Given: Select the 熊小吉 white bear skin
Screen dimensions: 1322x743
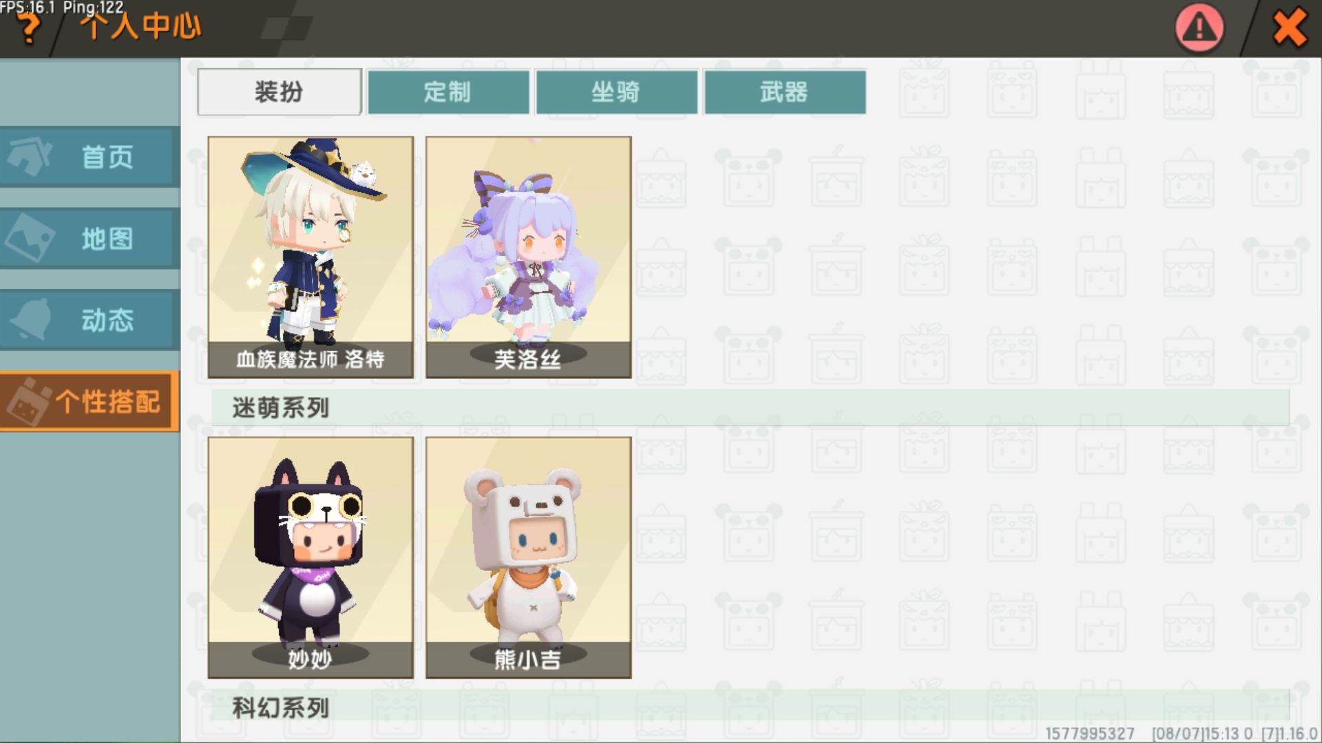Looking at the screenshot, I should tap(528, 557).
